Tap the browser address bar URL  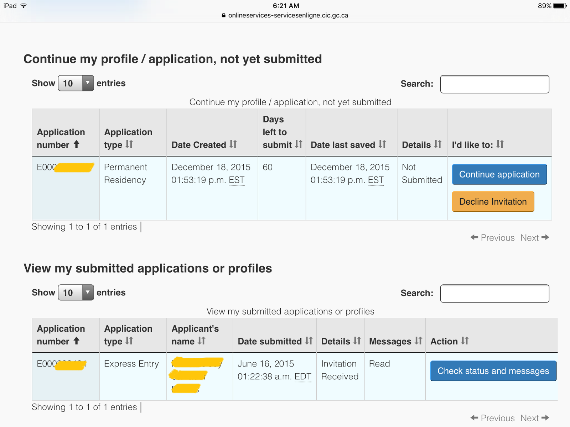[x=288, y=15]
